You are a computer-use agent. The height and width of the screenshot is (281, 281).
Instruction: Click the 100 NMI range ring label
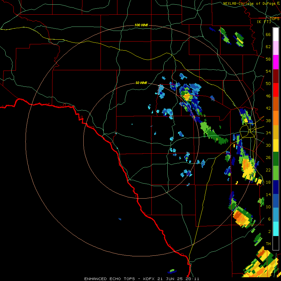point(141,25)
